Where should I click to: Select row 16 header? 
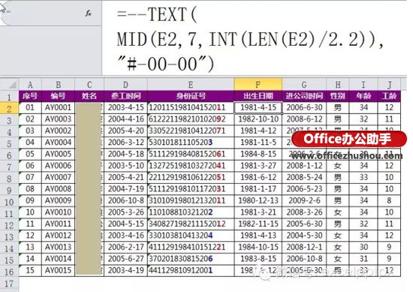click(x=9, y=272)
